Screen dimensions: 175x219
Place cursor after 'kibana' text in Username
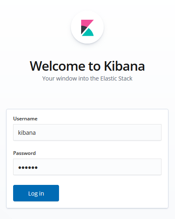(x=36, y=133)
